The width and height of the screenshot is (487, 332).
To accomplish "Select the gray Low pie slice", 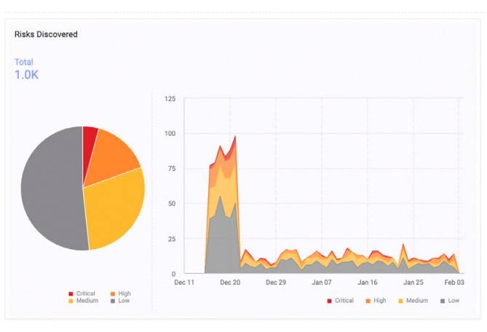I will pos(51,190).
